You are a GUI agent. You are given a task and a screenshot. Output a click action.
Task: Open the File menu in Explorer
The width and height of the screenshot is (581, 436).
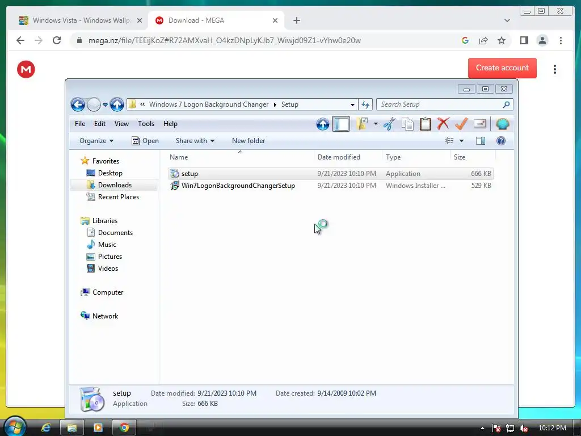(x=80, y=124)
